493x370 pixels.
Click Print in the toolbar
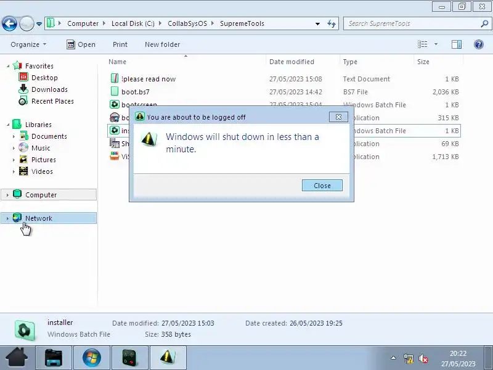120,44
